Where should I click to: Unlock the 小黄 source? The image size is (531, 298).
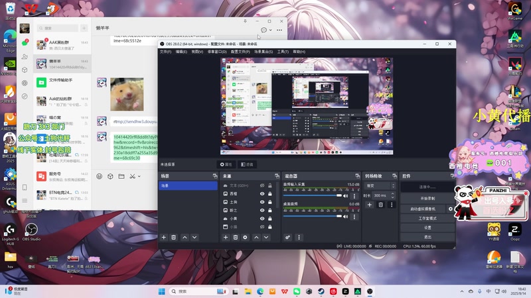pyautogui.click(x=270, y=219)
